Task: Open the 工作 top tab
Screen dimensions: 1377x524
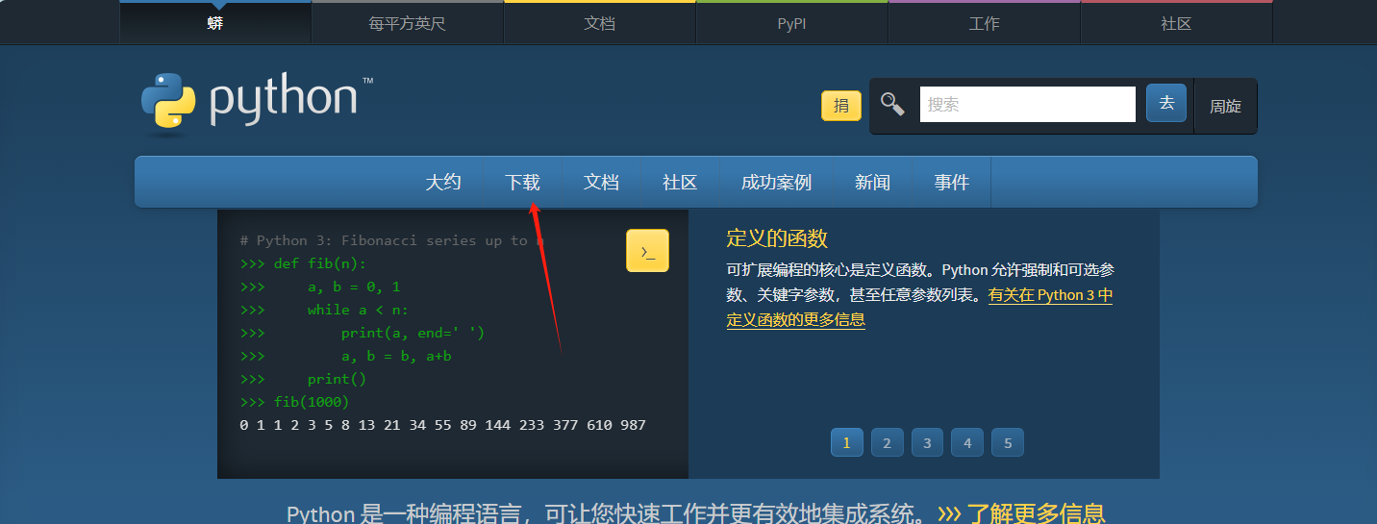Action: (985, 23)
